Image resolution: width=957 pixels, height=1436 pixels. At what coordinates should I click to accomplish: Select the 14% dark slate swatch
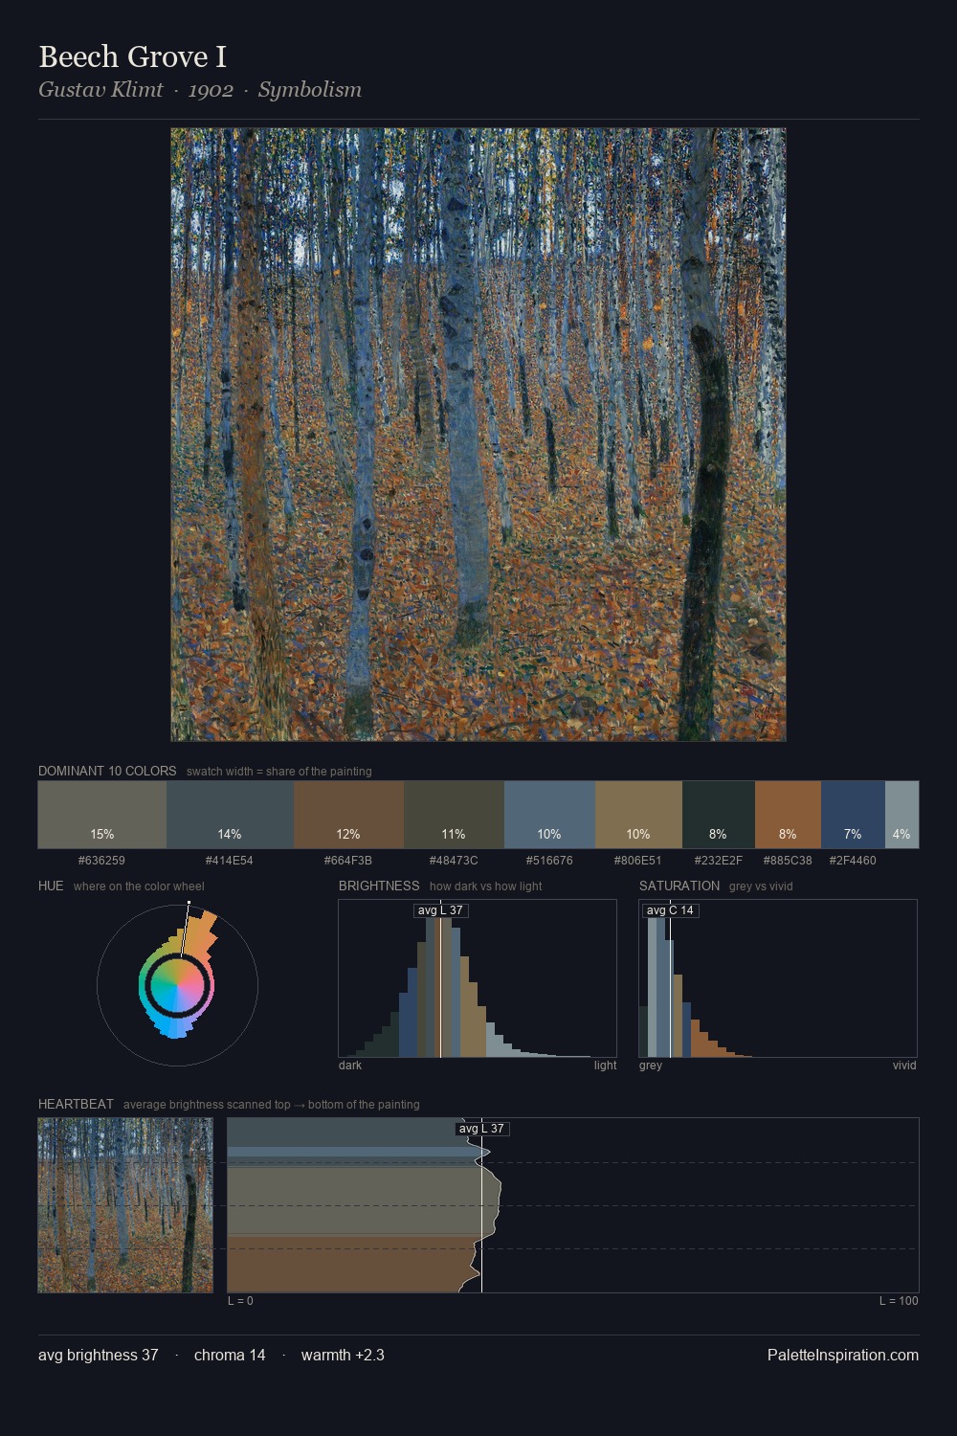(230, 815)
